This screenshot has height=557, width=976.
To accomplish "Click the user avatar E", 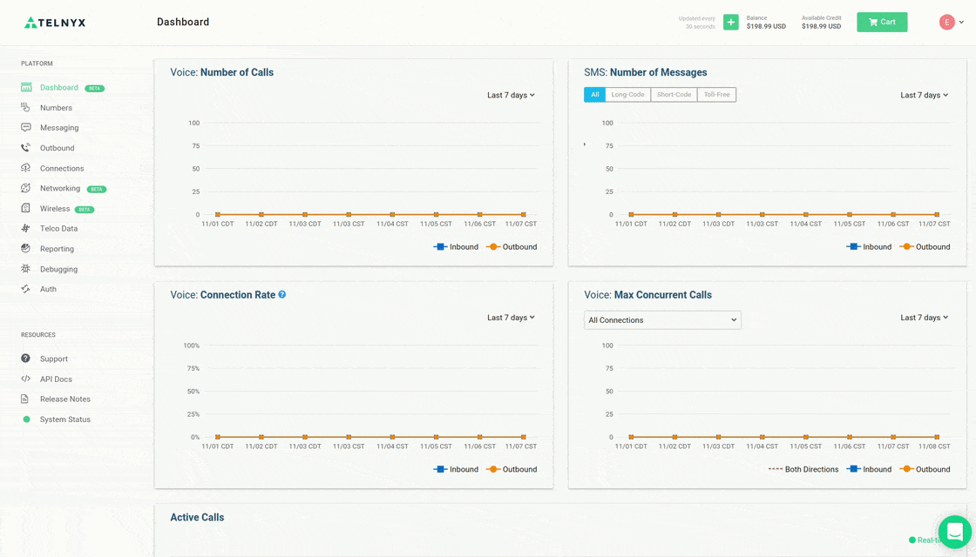I will (x=946, y=23).
